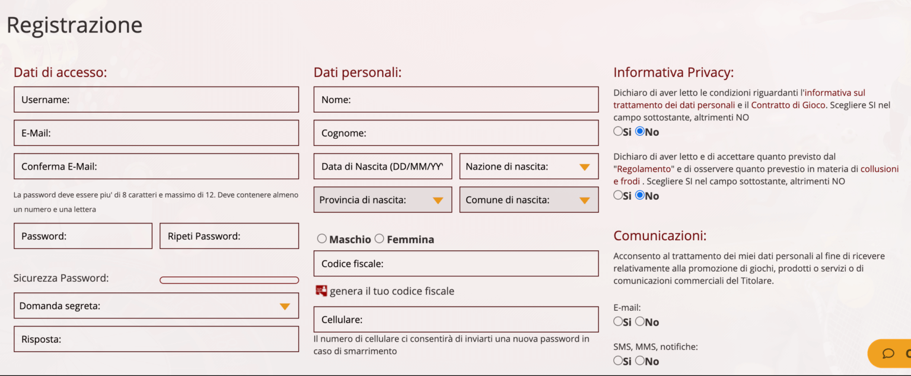This screenshot has height=376, width=911.
Task: Click the codice fiscale generator icon
Action: click(x=321, y=291)
